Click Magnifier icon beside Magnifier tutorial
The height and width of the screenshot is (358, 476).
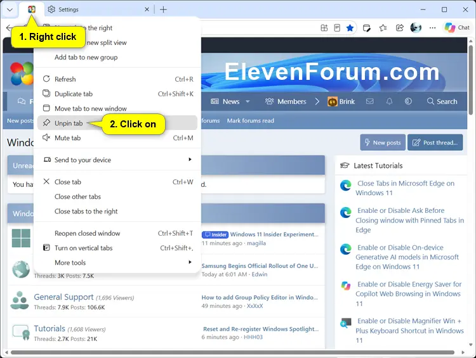point(346,323)
